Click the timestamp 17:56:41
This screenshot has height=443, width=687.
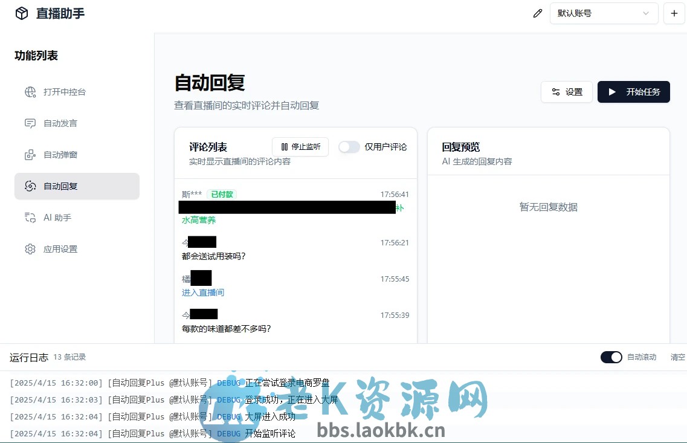[x=395, y=194]
